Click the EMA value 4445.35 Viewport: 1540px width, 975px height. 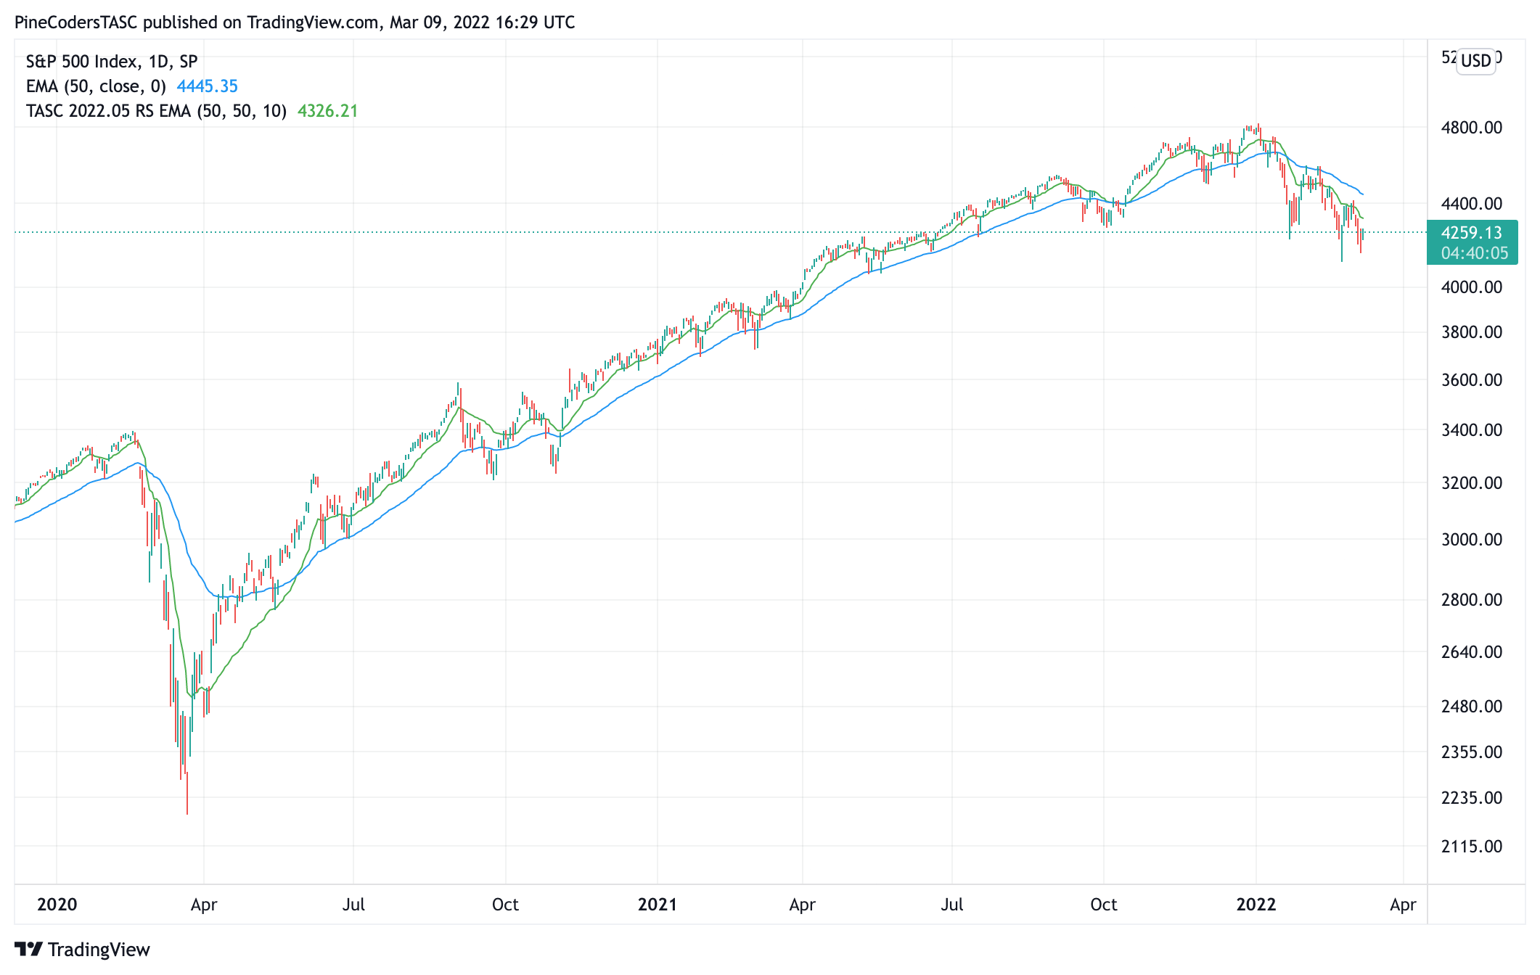(207, 86)
